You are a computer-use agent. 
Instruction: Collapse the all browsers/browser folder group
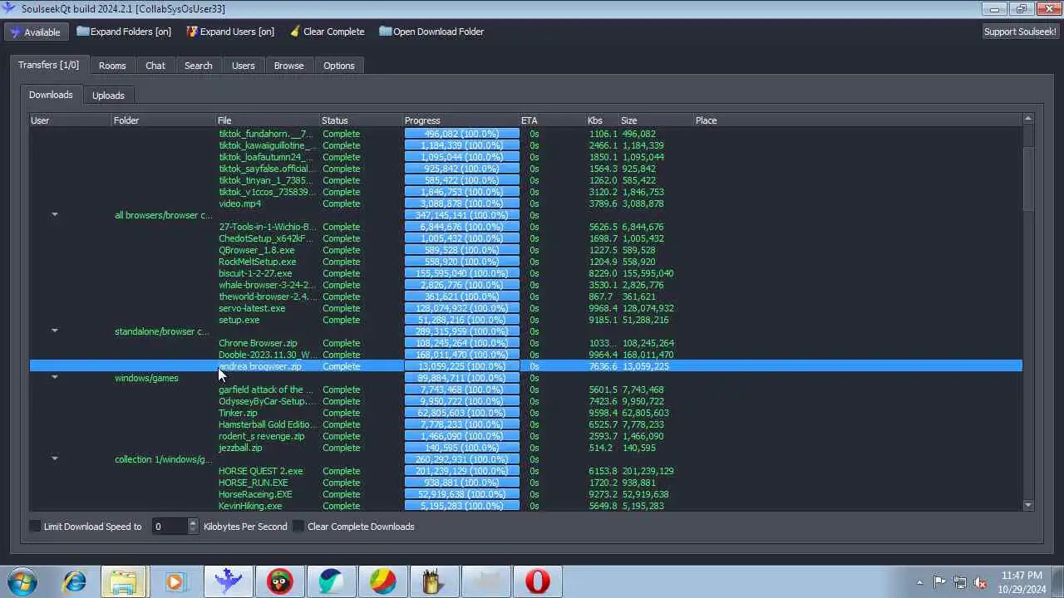coord(55,214)
